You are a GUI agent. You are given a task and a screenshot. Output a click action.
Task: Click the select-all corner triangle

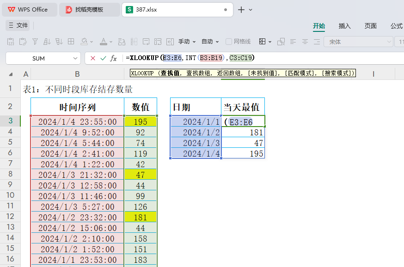(11, 74)
